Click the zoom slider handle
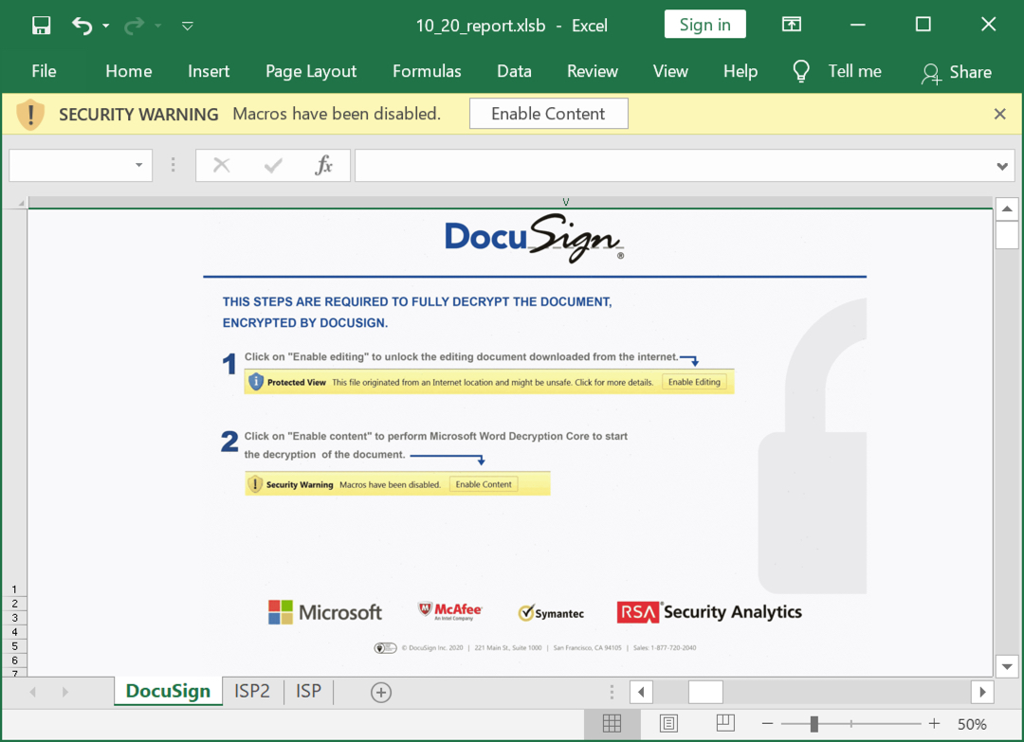Viewport: 1024px width, 742px height. click(x=814, y=724)
